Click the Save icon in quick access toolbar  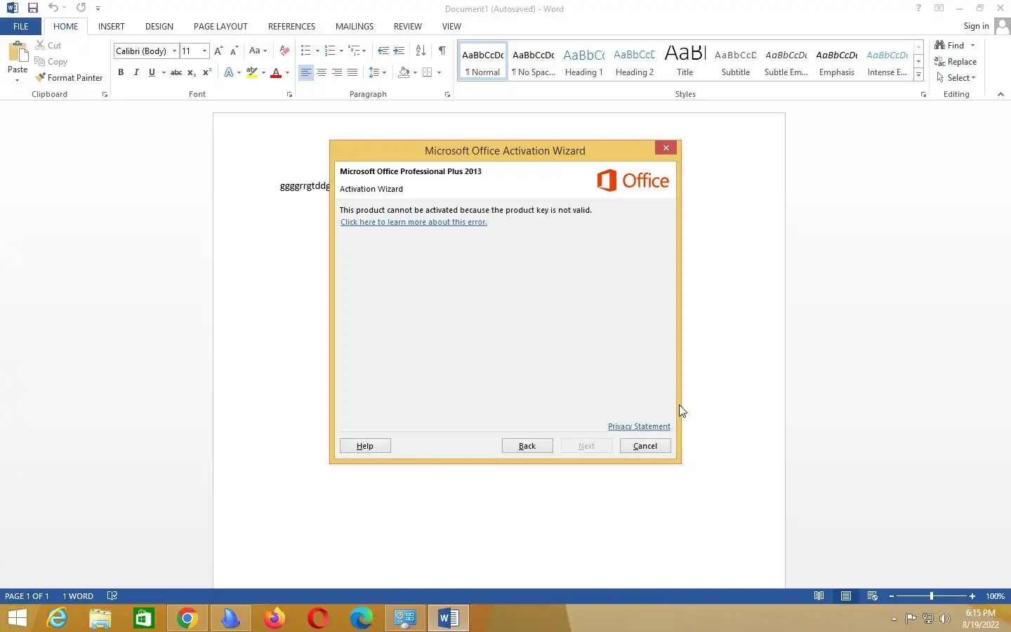(x=32, y=8)
